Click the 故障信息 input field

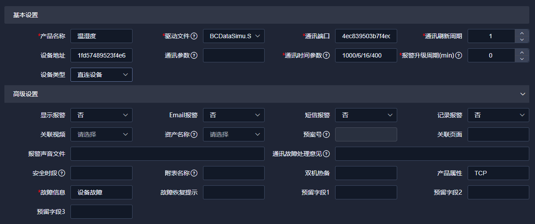point(101,192)
